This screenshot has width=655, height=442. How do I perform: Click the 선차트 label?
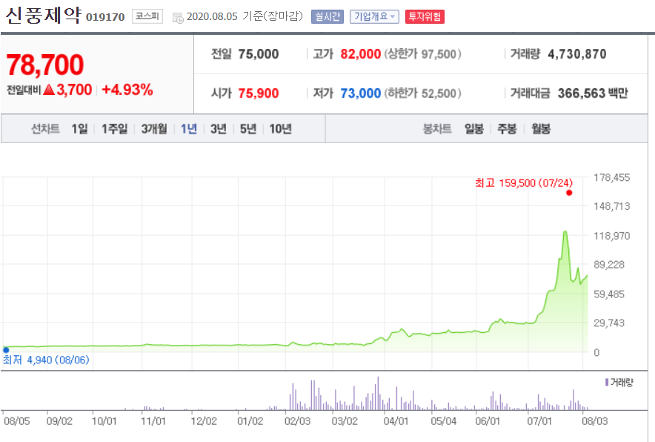coord(45,129)
